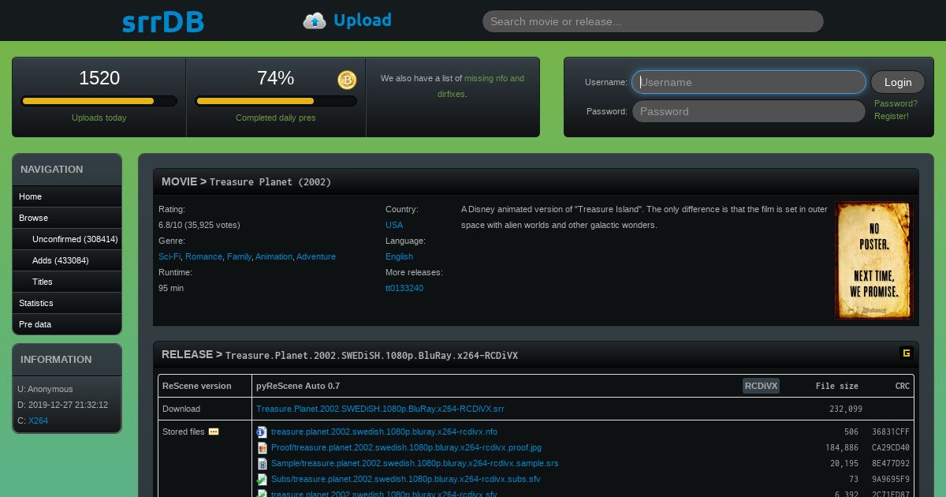Click the srrDB site logo
This screenshot has width=946, height=497.
point(163,21)
